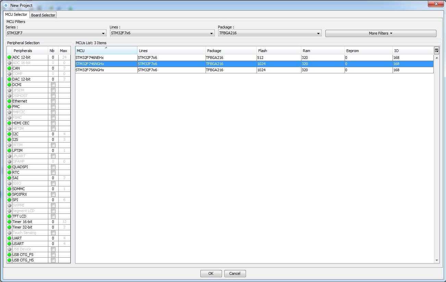Click the green status dot beside USB OTG_HS
The image size is (446, 282).
pyautogui.click(x=10, y=260)
